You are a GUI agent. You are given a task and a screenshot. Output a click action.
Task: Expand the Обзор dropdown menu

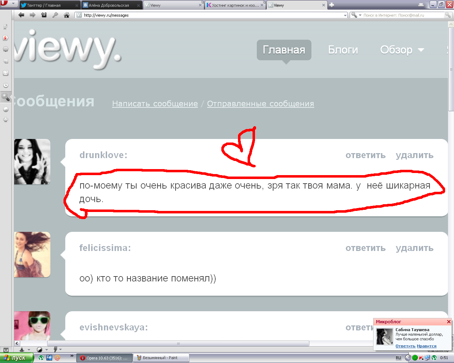(402, 50)
